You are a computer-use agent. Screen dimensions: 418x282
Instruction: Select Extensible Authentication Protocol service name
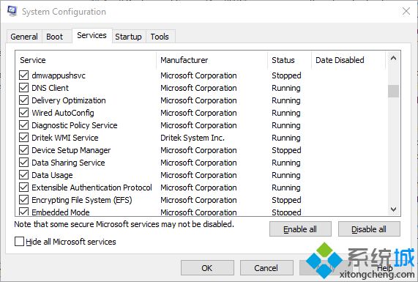(x=92, y=188)
